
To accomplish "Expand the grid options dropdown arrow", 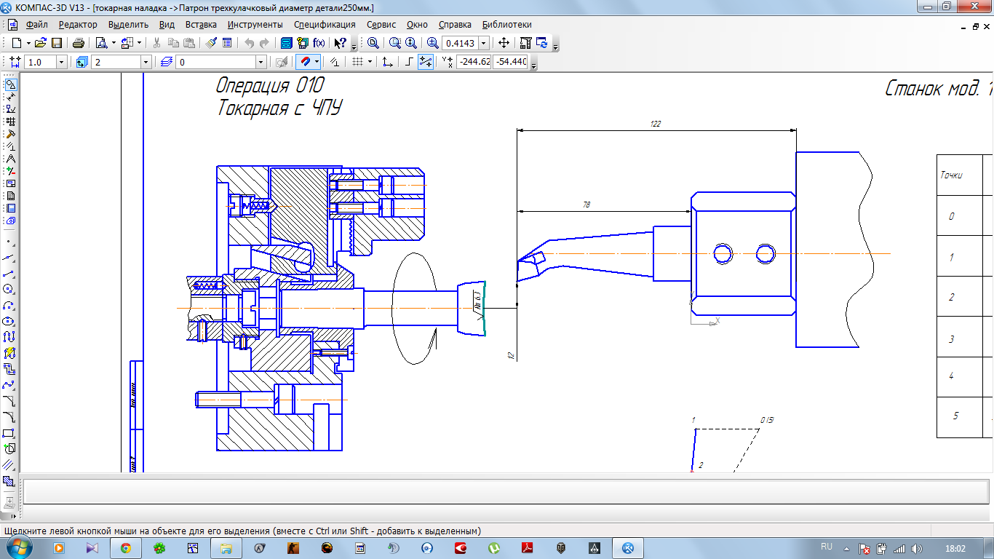I will click(370, 62).
